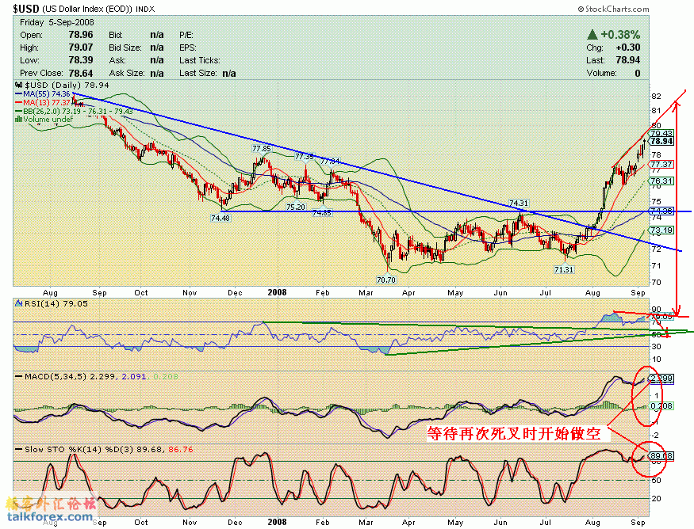The width and height of the screenshot is (694, 529).
Task: Click the MACD(5,34,5) panel label
Action: coord(56,376)
